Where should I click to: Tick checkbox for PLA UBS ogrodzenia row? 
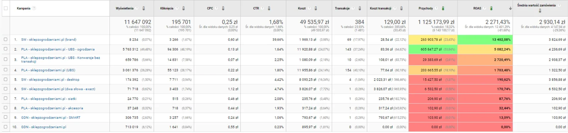pos(5,49)
